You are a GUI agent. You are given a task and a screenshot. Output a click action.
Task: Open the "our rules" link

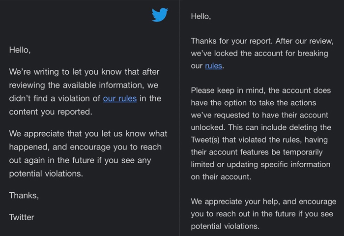tap(119, 98)
